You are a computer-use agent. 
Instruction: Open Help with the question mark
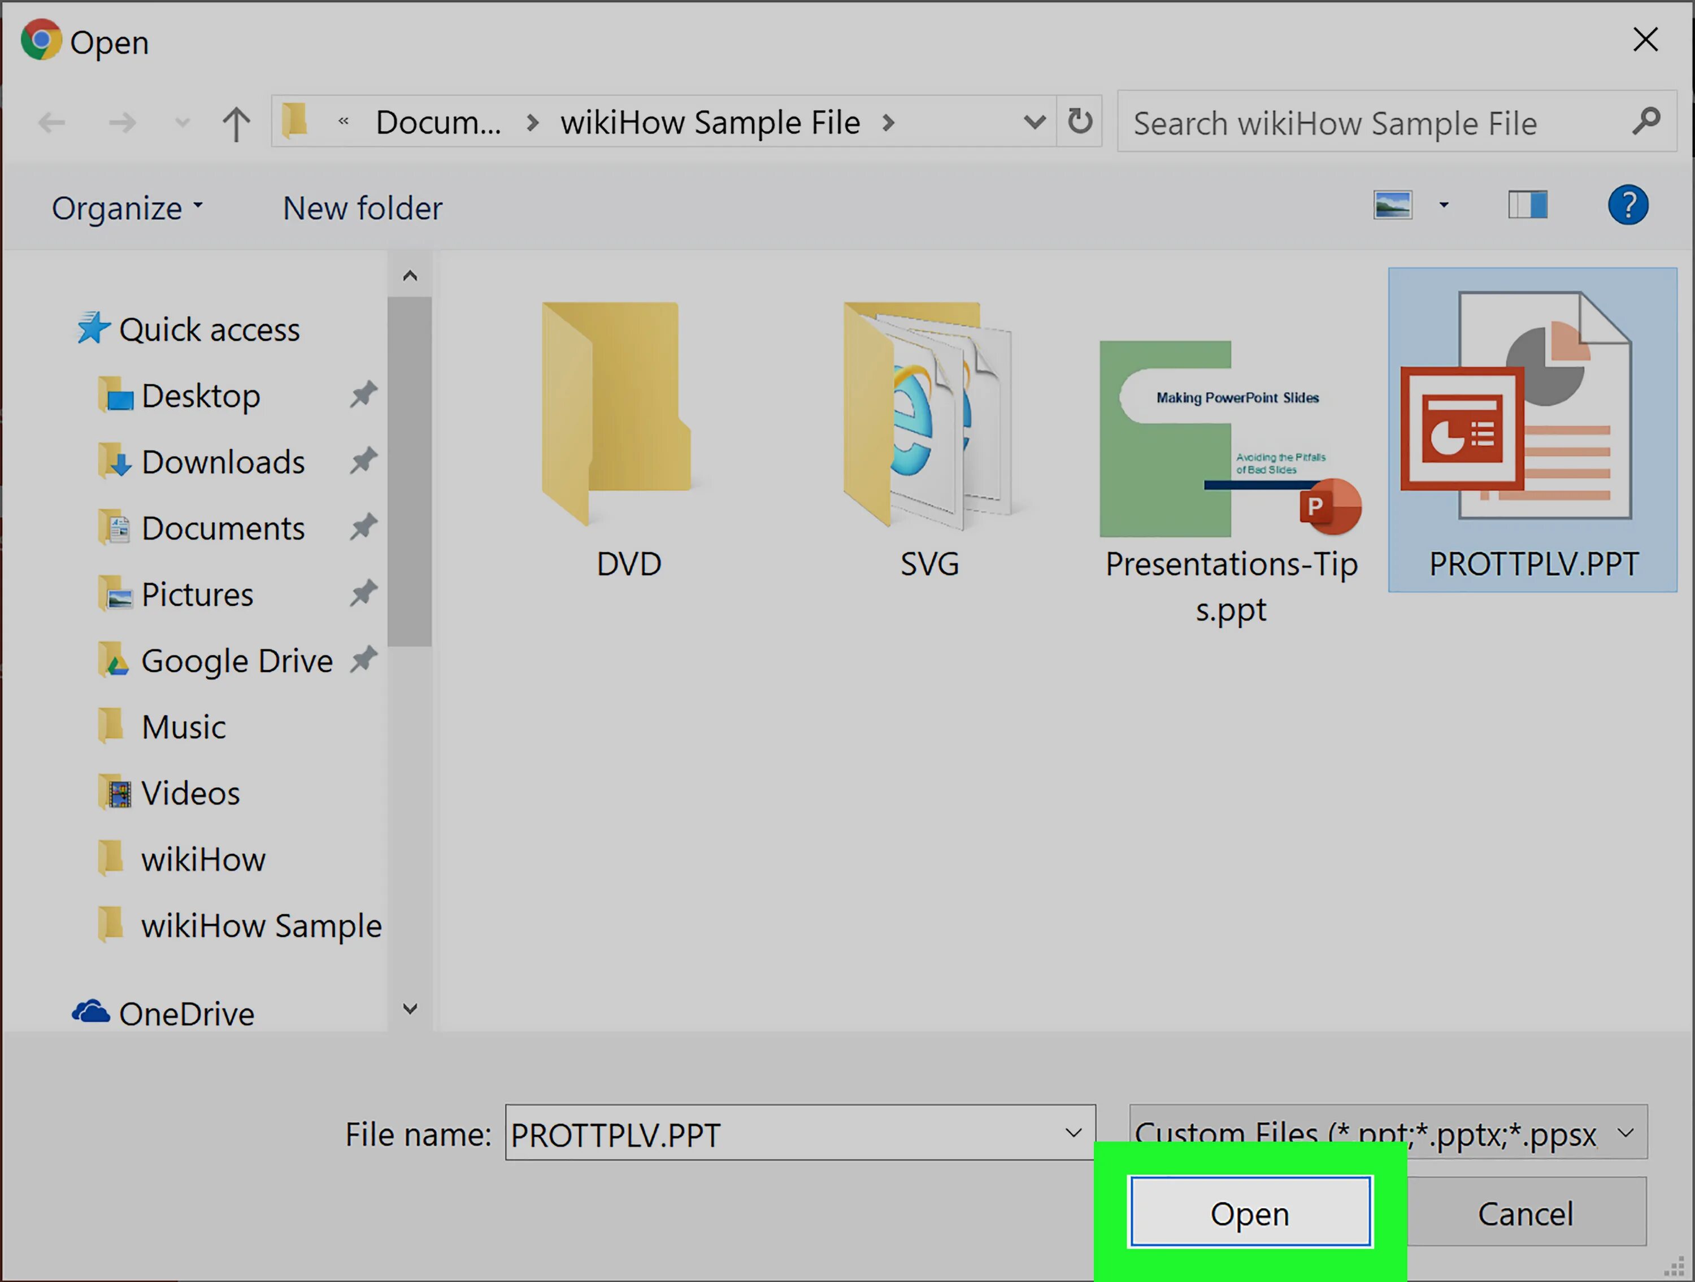click(x=1628, y=205)
